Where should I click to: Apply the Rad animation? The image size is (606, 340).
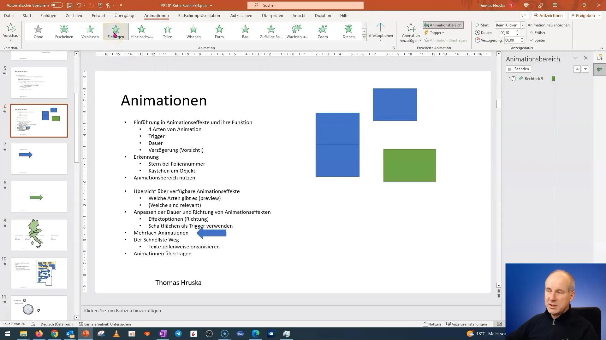(245, 31)
